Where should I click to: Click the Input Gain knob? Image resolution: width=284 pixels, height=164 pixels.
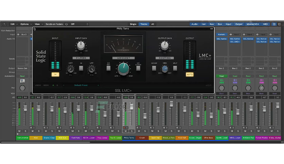click(x=81, y=46)
